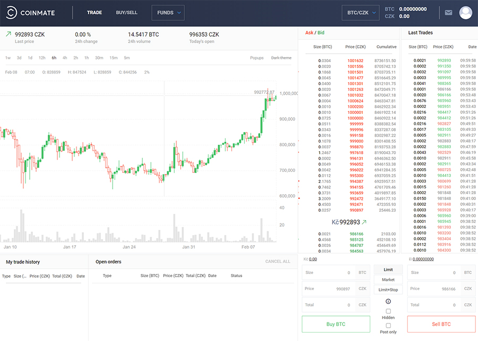Click Date column in My trade history
The image size is (478, 341).
pos(81,276)
